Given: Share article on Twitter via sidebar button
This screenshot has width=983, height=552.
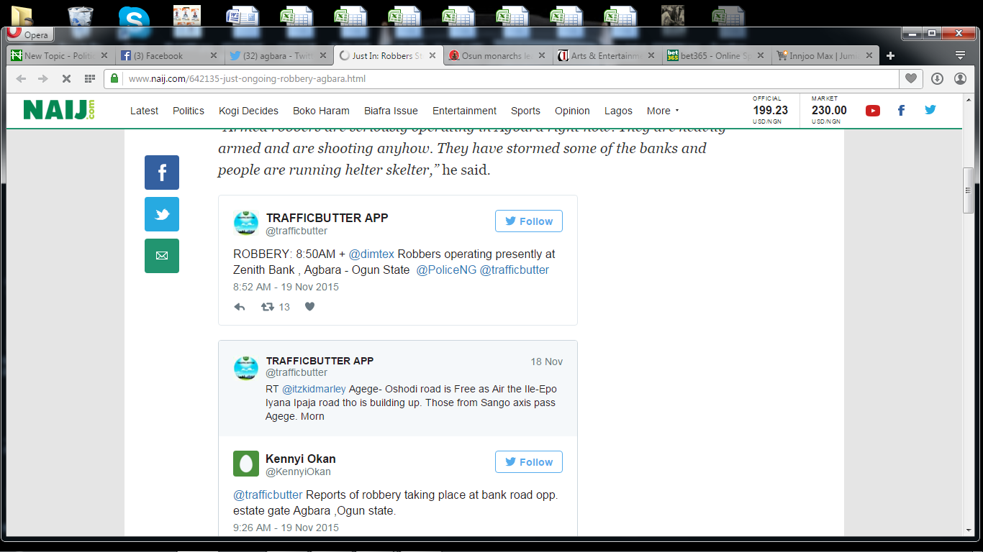Looking at the screenshot, I should [162, 214].
